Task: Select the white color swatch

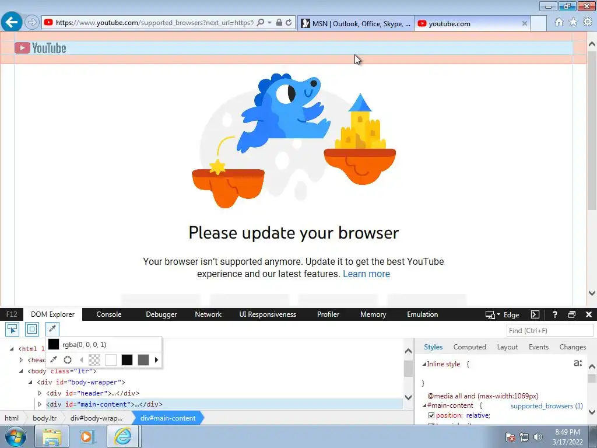Action: pos(110,359)
